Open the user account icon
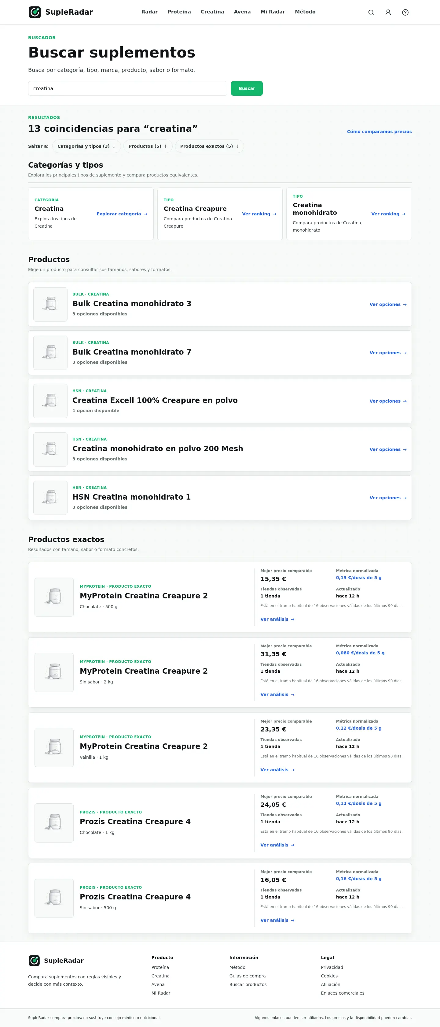This screenshot has width=440, height=1027. coord(388,12)
